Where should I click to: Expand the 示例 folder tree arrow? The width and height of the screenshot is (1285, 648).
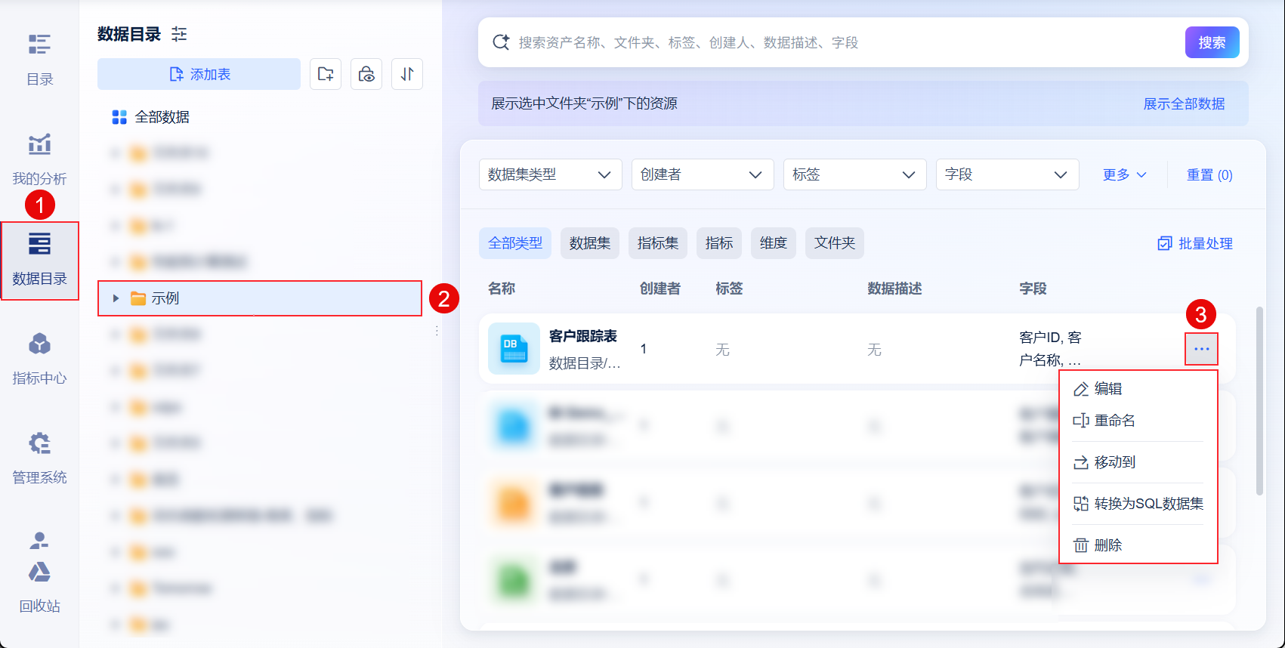(116, 298)
